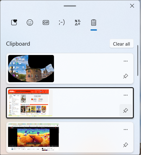The width and height of the screenshot is (141, 155).
Task: Click the Clear all button
Action: pos(122,44)
